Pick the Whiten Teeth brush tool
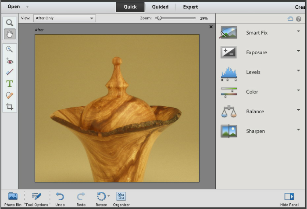This screenshot has height=209, width=307. (10, 72)
